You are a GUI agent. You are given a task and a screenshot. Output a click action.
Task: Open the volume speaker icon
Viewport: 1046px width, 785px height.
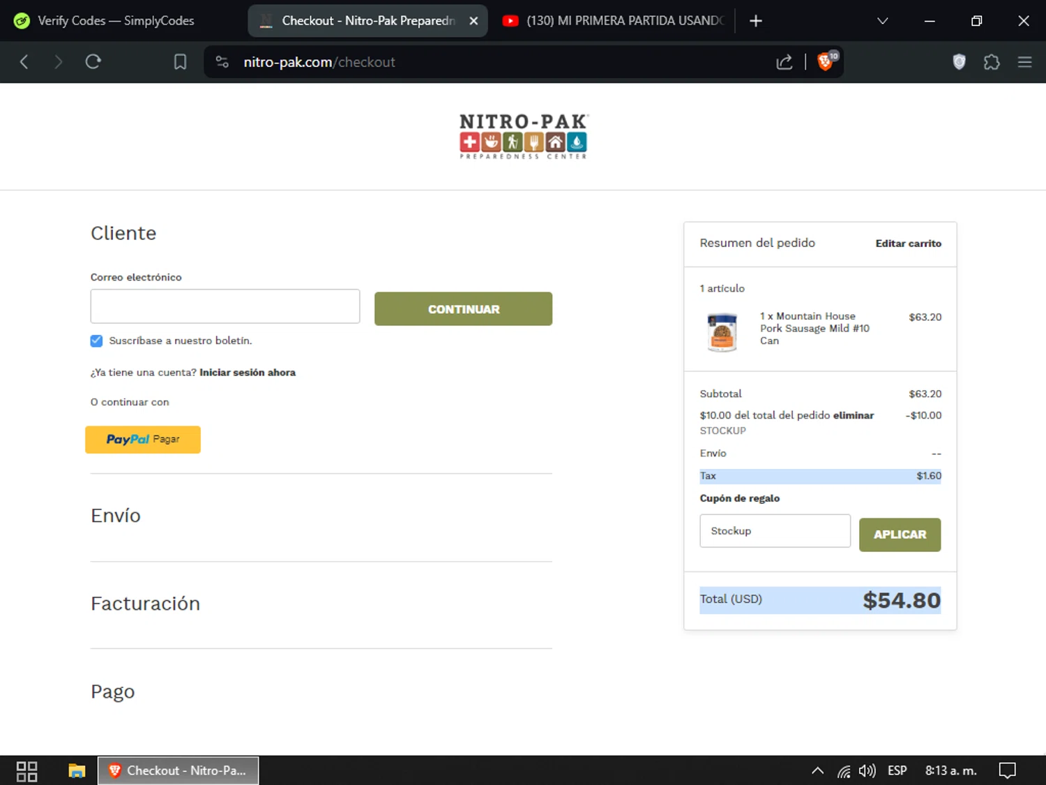click(867, 771)
